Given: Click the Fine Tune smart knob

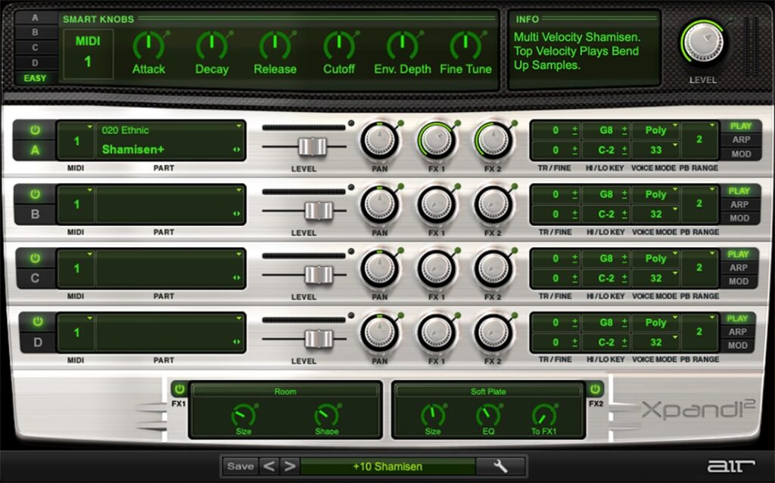Looking at the screenshot, I should click(x=465, y=46).
